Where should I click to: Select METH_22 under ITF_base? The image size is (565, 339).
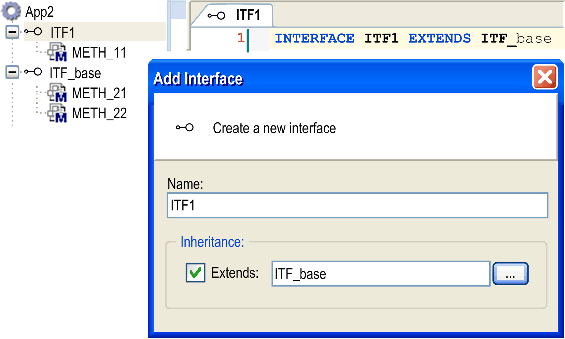coord(98,113)
